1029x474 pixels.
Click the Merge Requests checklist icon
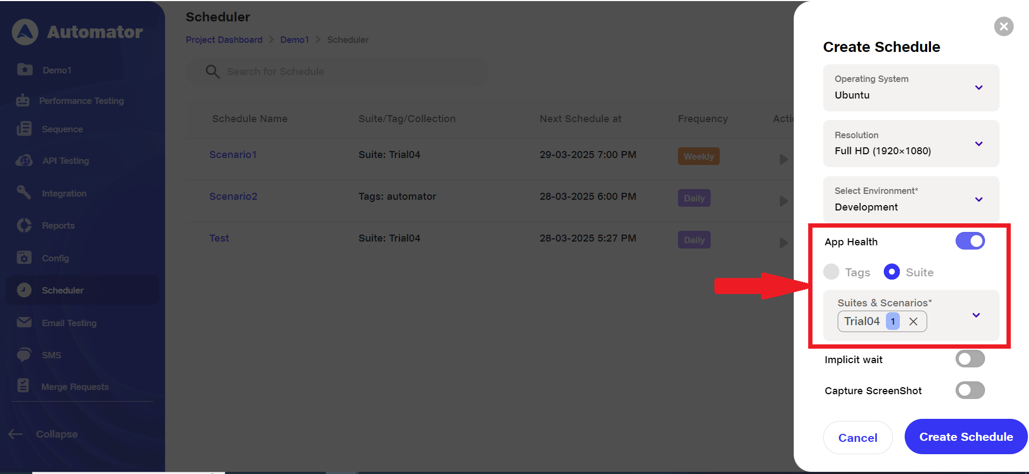(24, 386)
